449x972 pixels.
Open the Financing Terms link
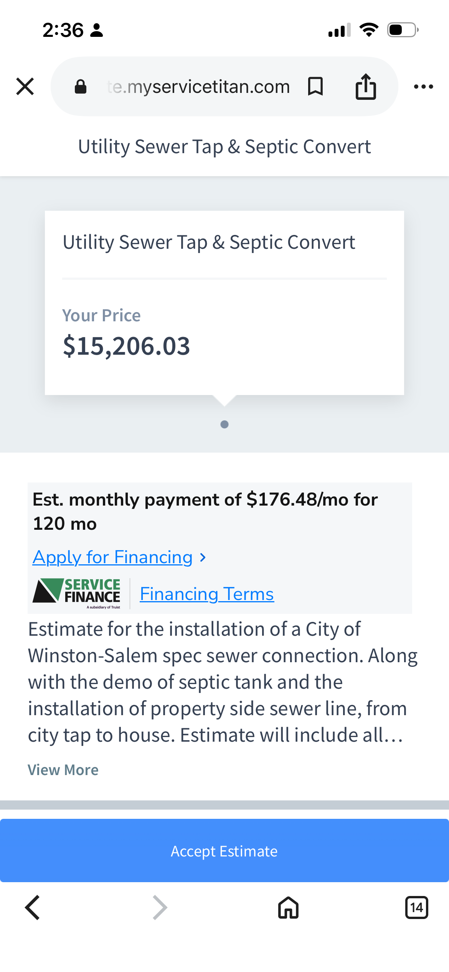[207, 594]
